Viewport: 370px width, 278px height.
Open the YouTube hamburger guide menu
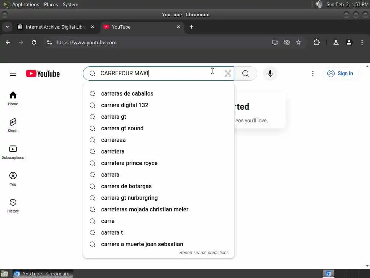click(x=13, y=73)
